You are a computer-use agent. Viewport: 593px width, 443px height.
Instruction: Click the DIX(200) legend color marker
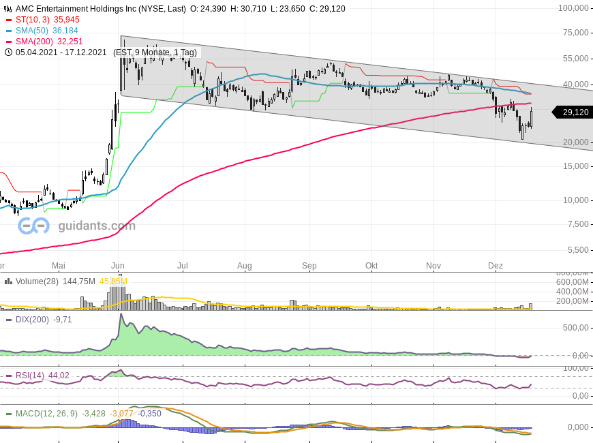pyautogui.click(x=9, y=320)
